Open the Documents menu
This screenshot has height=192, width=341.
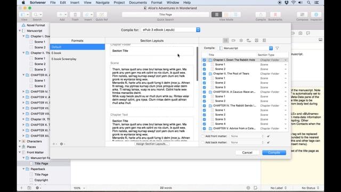coord(138,3)
